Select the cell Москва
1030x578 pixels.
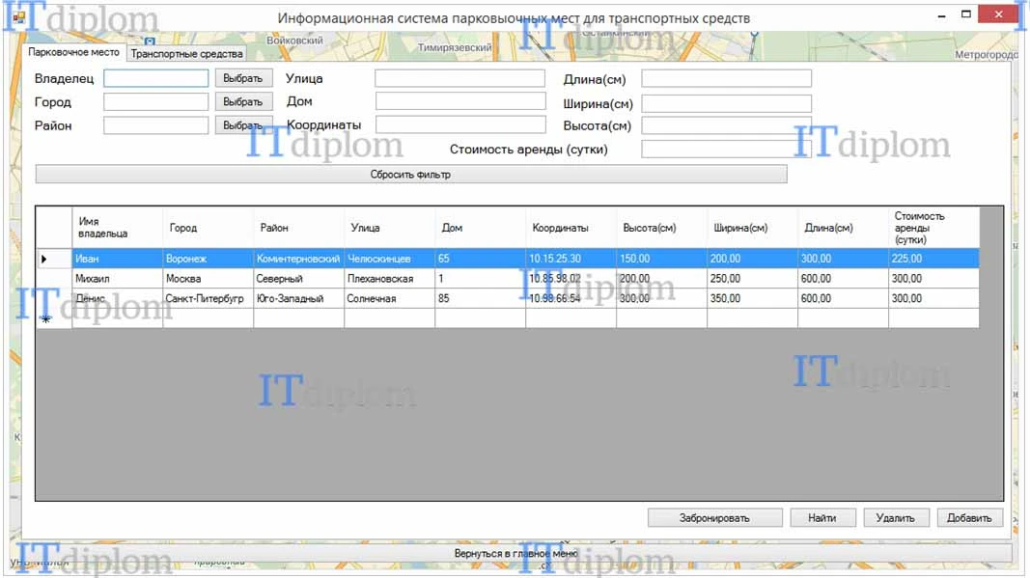(x=208, y=279)
